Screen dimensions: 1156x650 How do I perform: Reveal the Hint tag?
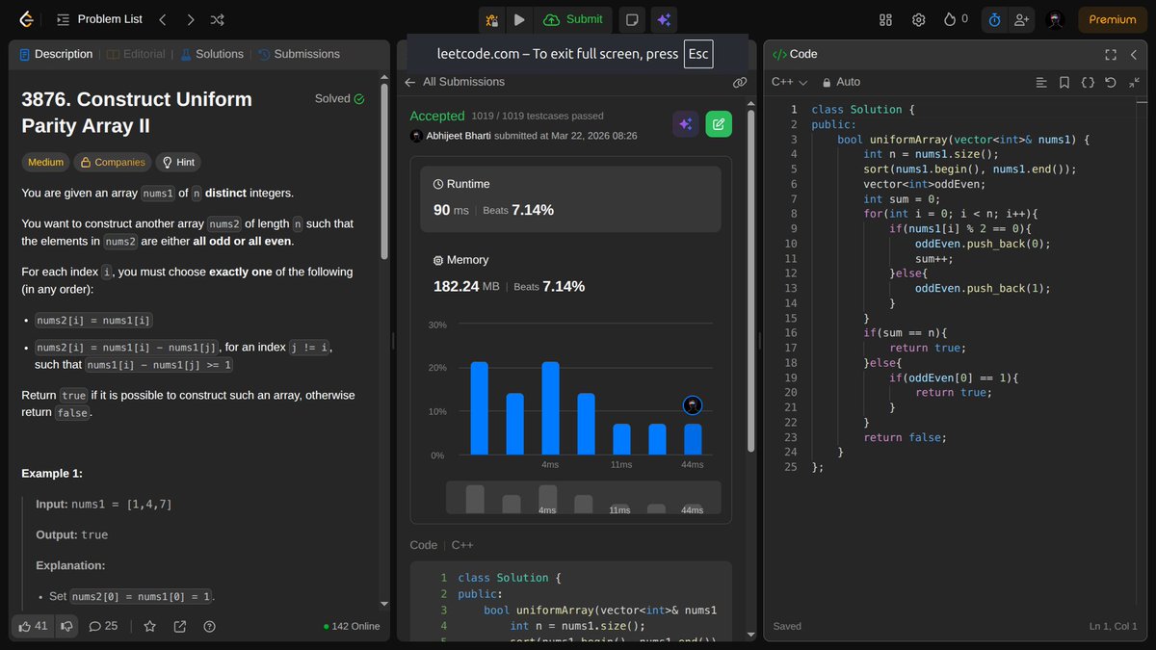[179, 162]
